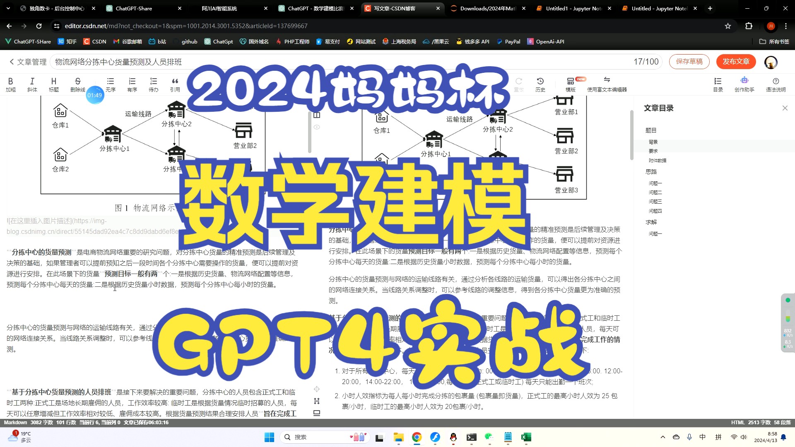Jump to 题目 in the outline

[x=651, y=130]
